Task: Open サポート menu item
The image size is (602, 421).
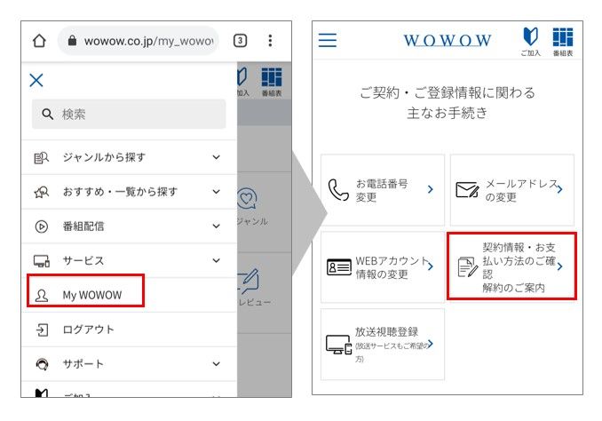Action: click(129, 364)
